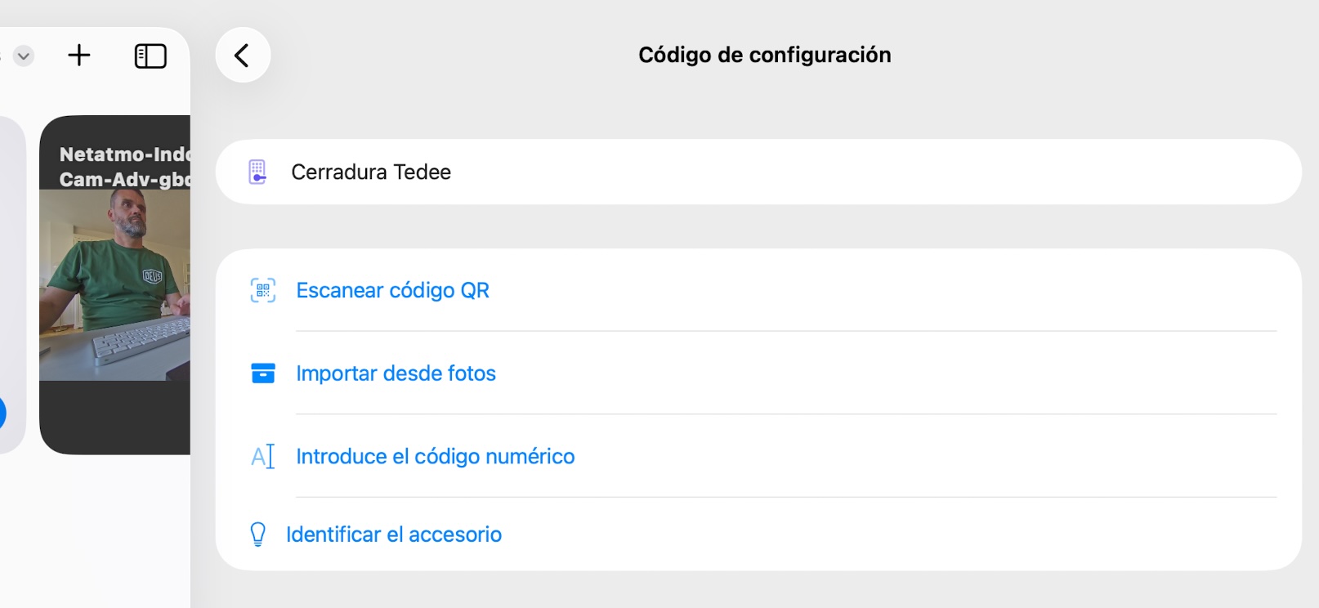Toggle the sidebar panel icon

[x=150, y=56]
